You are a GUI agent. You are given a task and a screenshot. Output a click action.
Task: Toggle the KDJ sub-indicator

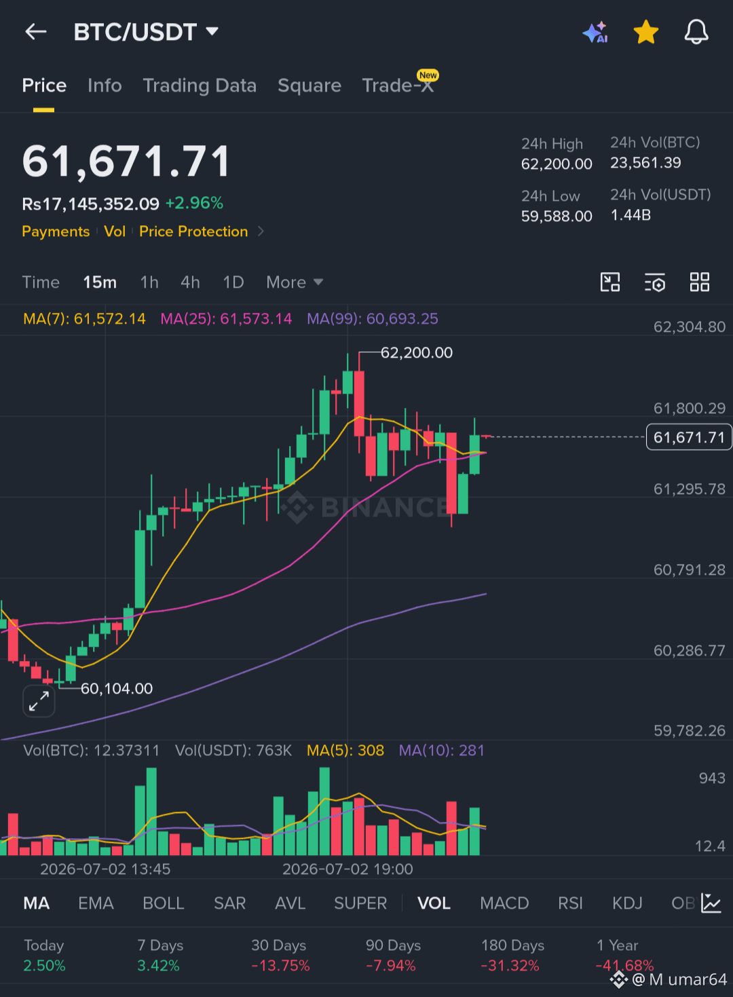pos(627,903)
